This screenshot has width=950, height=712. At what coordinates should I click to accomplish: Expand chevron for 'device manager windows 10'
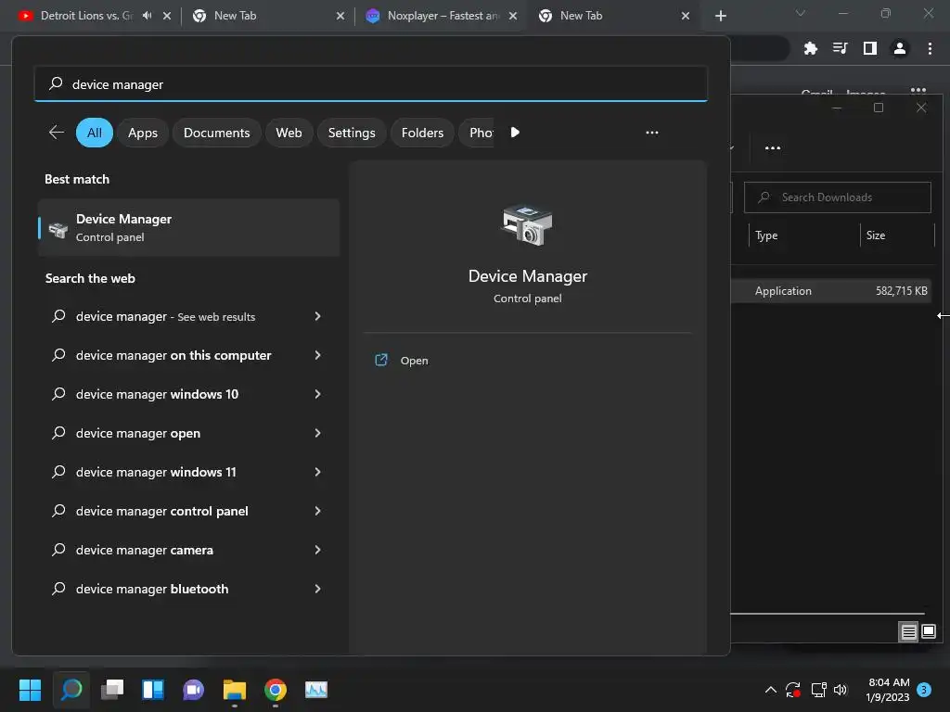[317, 394]
